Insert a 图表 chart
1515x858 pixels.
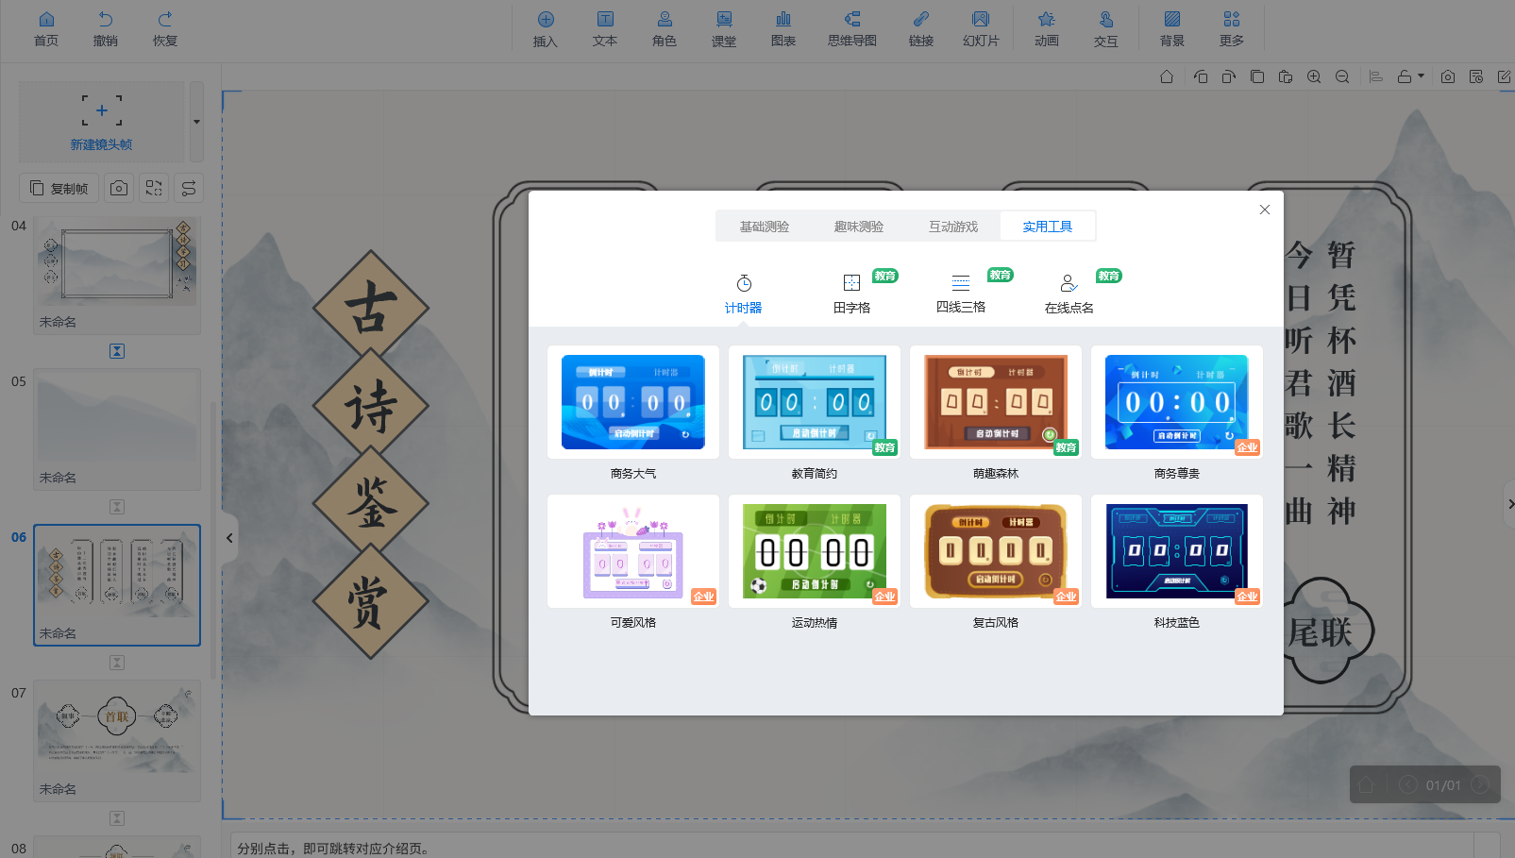coord(783,29)
